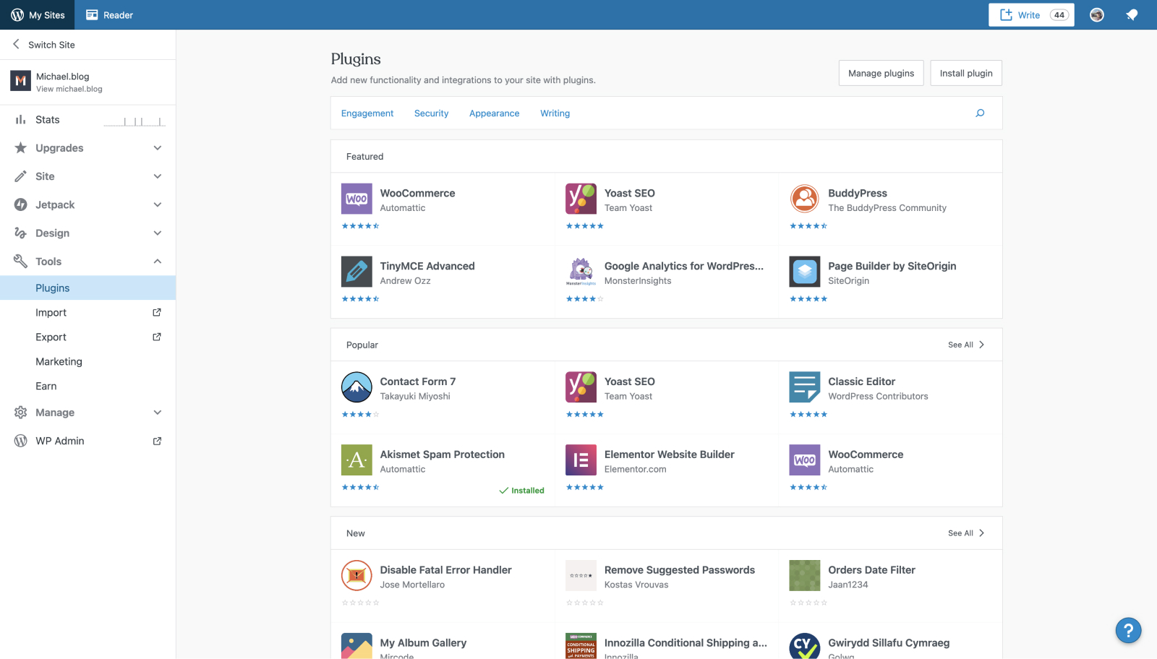Viewport: 1157px width, 659px height.
Task: Click the drafts count badge 44
Action: pos(1059,14)
